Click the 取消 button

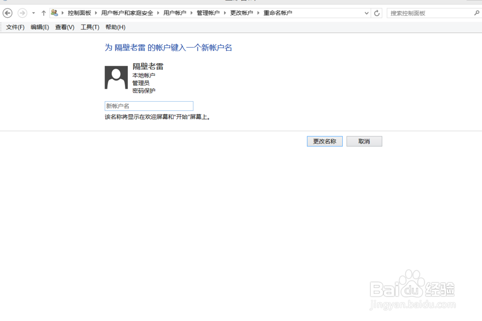(x=364, y=141)
